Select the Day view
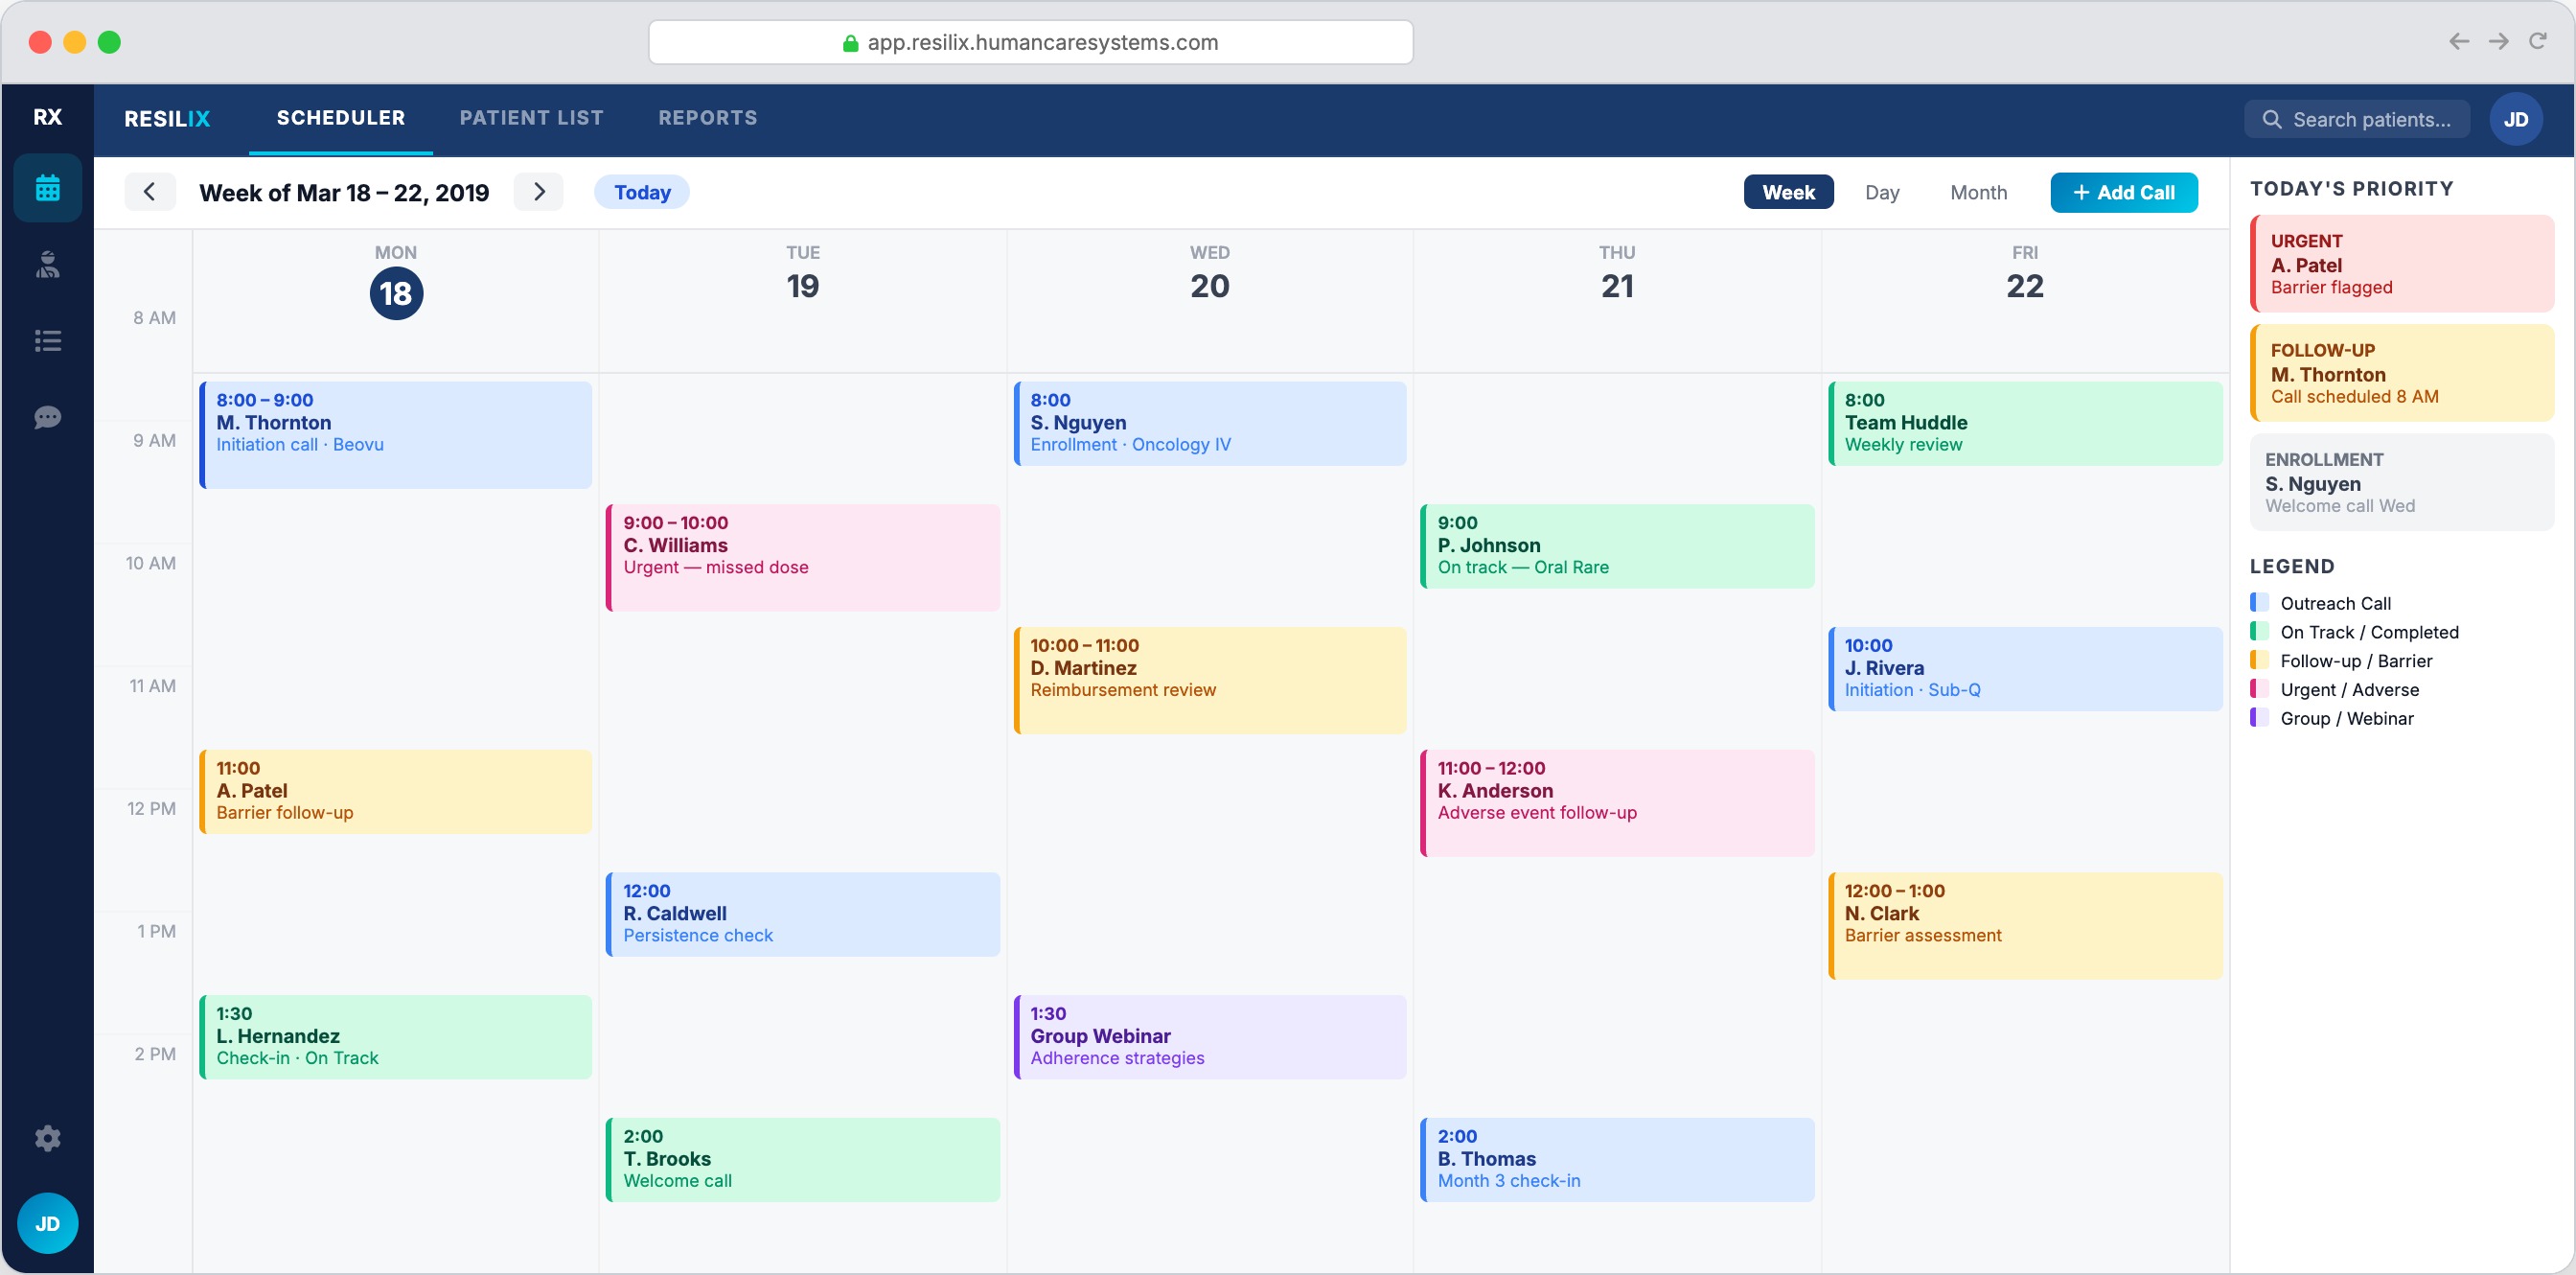Image resolution: width=2576 pixels, height=1275 pixels. point(1881,192)
